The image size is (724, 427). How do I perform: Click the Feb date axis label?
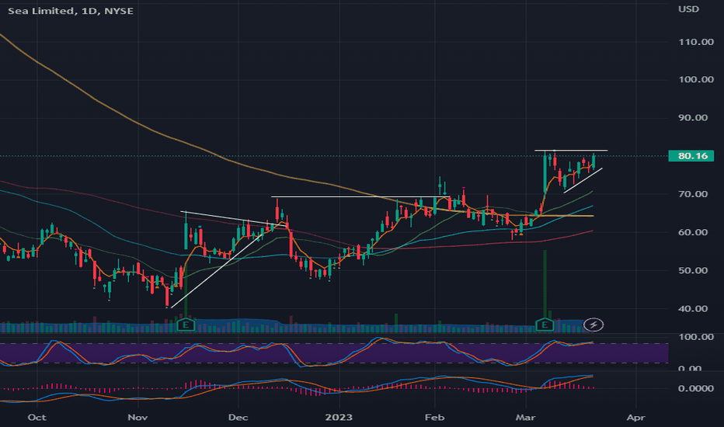tap(434, 418)
